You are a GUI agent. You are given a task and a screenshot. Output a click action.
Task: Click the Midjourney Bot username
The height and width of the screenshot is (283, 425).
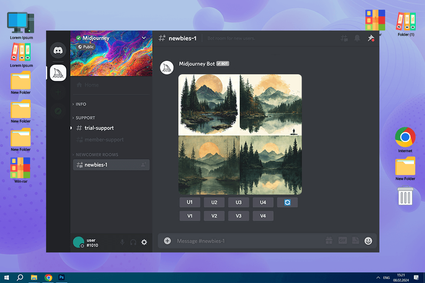pyautogui.click(x=197, y=64)
